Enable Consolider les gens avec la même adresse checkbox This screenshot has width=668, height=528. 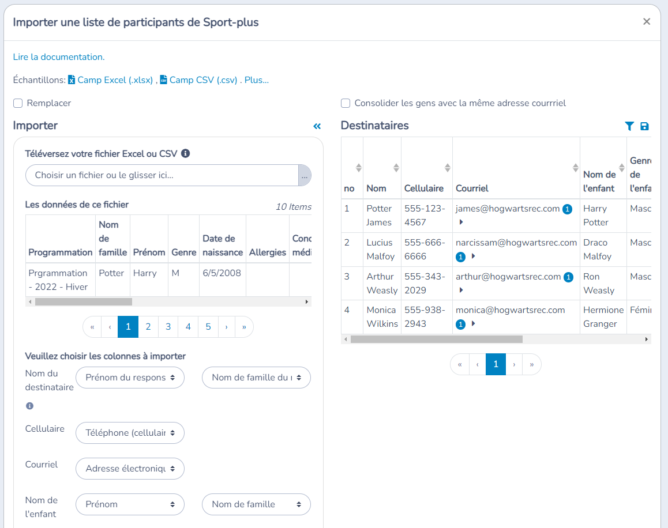tap(346, 103)
